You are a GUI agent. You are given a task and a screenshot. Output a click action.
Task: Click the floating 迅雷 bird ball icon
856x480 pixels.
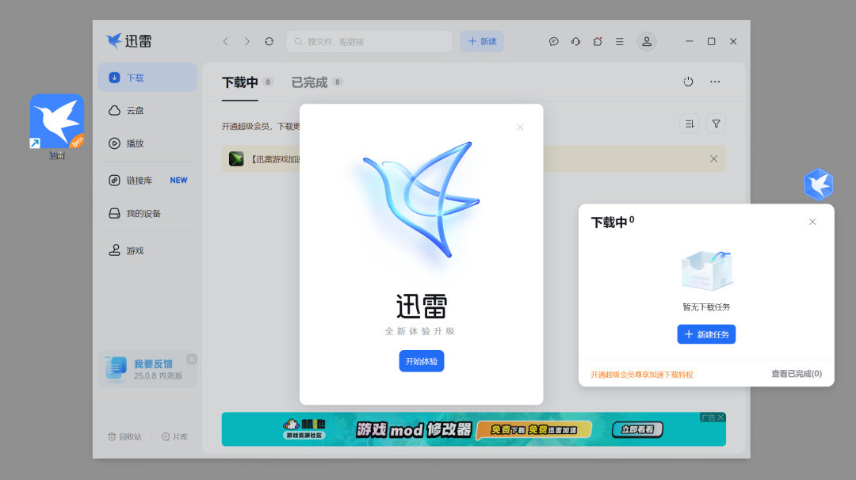tap(818, 185)
